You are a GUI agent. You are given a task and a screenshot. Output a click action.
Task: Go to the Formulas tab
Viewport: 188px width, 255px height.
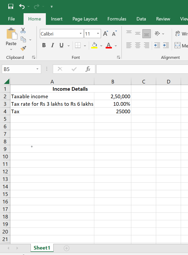click(117, 19)
